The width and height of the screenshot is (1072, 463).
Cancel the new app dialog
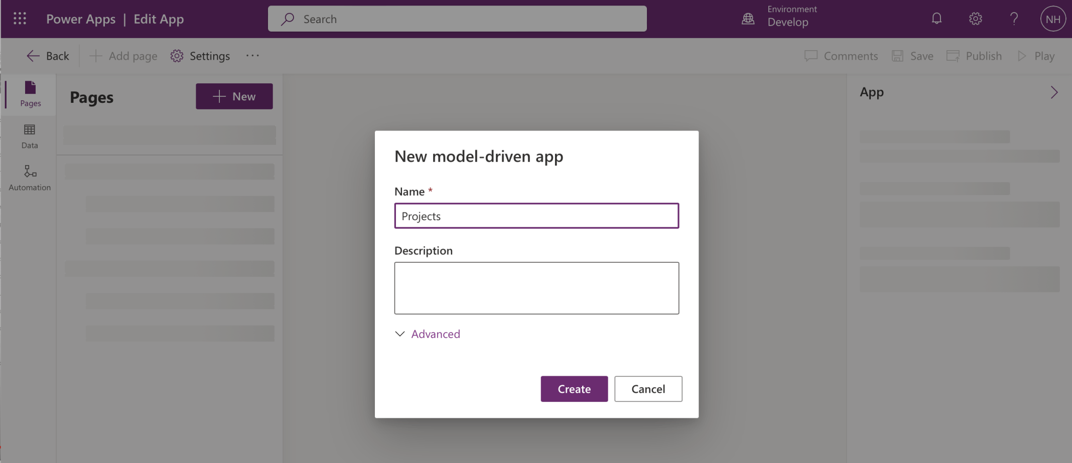tap(648, 389)
